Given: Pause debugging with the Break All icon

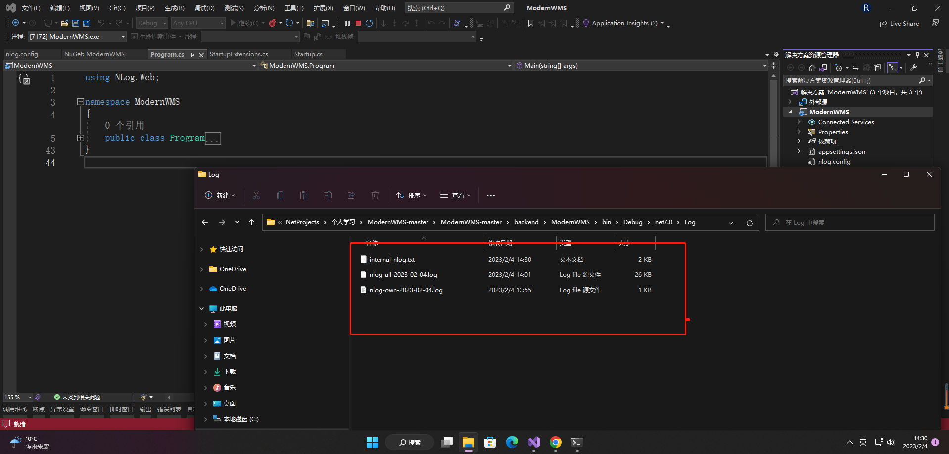Looking at the screenshot, I should tap(347, 23).
